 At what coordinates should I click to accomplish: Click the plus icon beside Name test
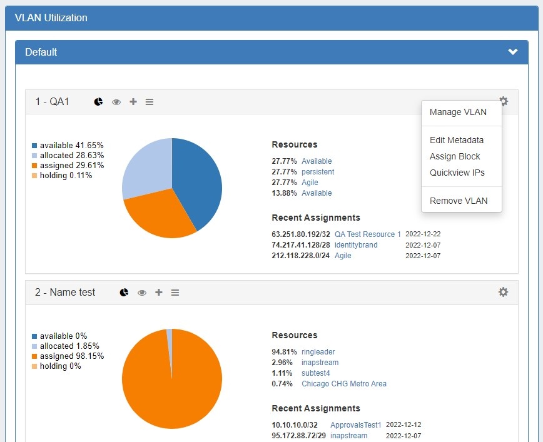tap(159, 293)
